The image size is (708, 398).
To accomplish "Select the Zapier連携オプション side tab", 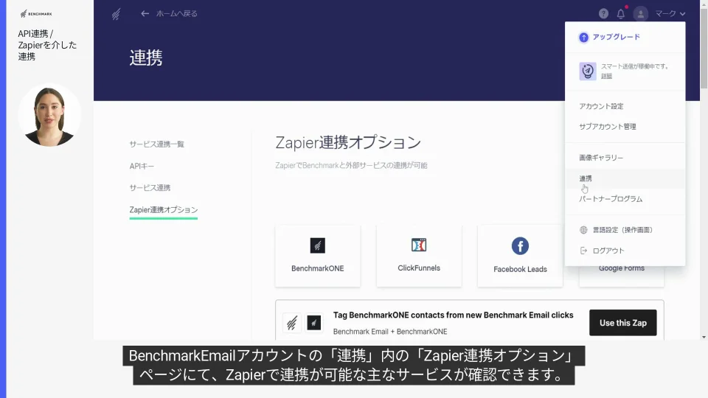I will coord(164,210).
